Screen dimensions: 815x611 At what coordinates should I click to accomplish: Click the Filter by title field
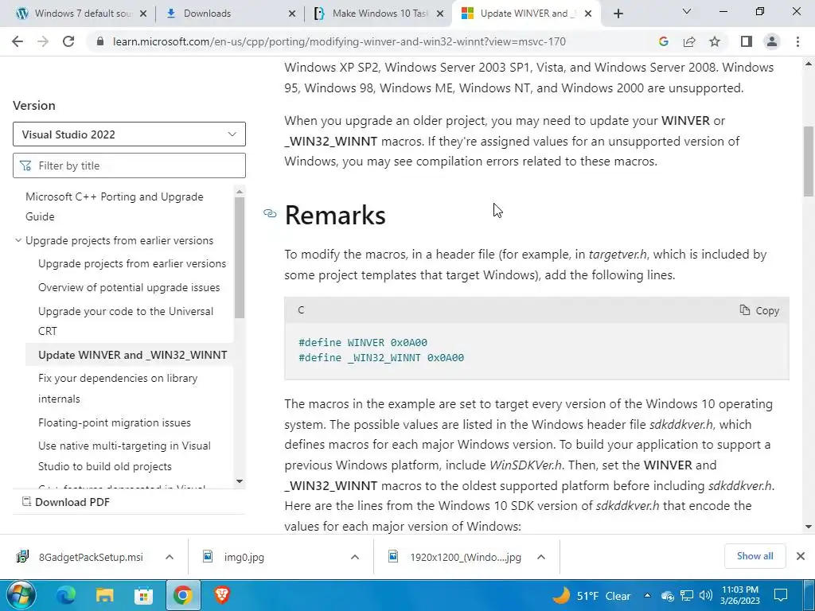point(129,165)
